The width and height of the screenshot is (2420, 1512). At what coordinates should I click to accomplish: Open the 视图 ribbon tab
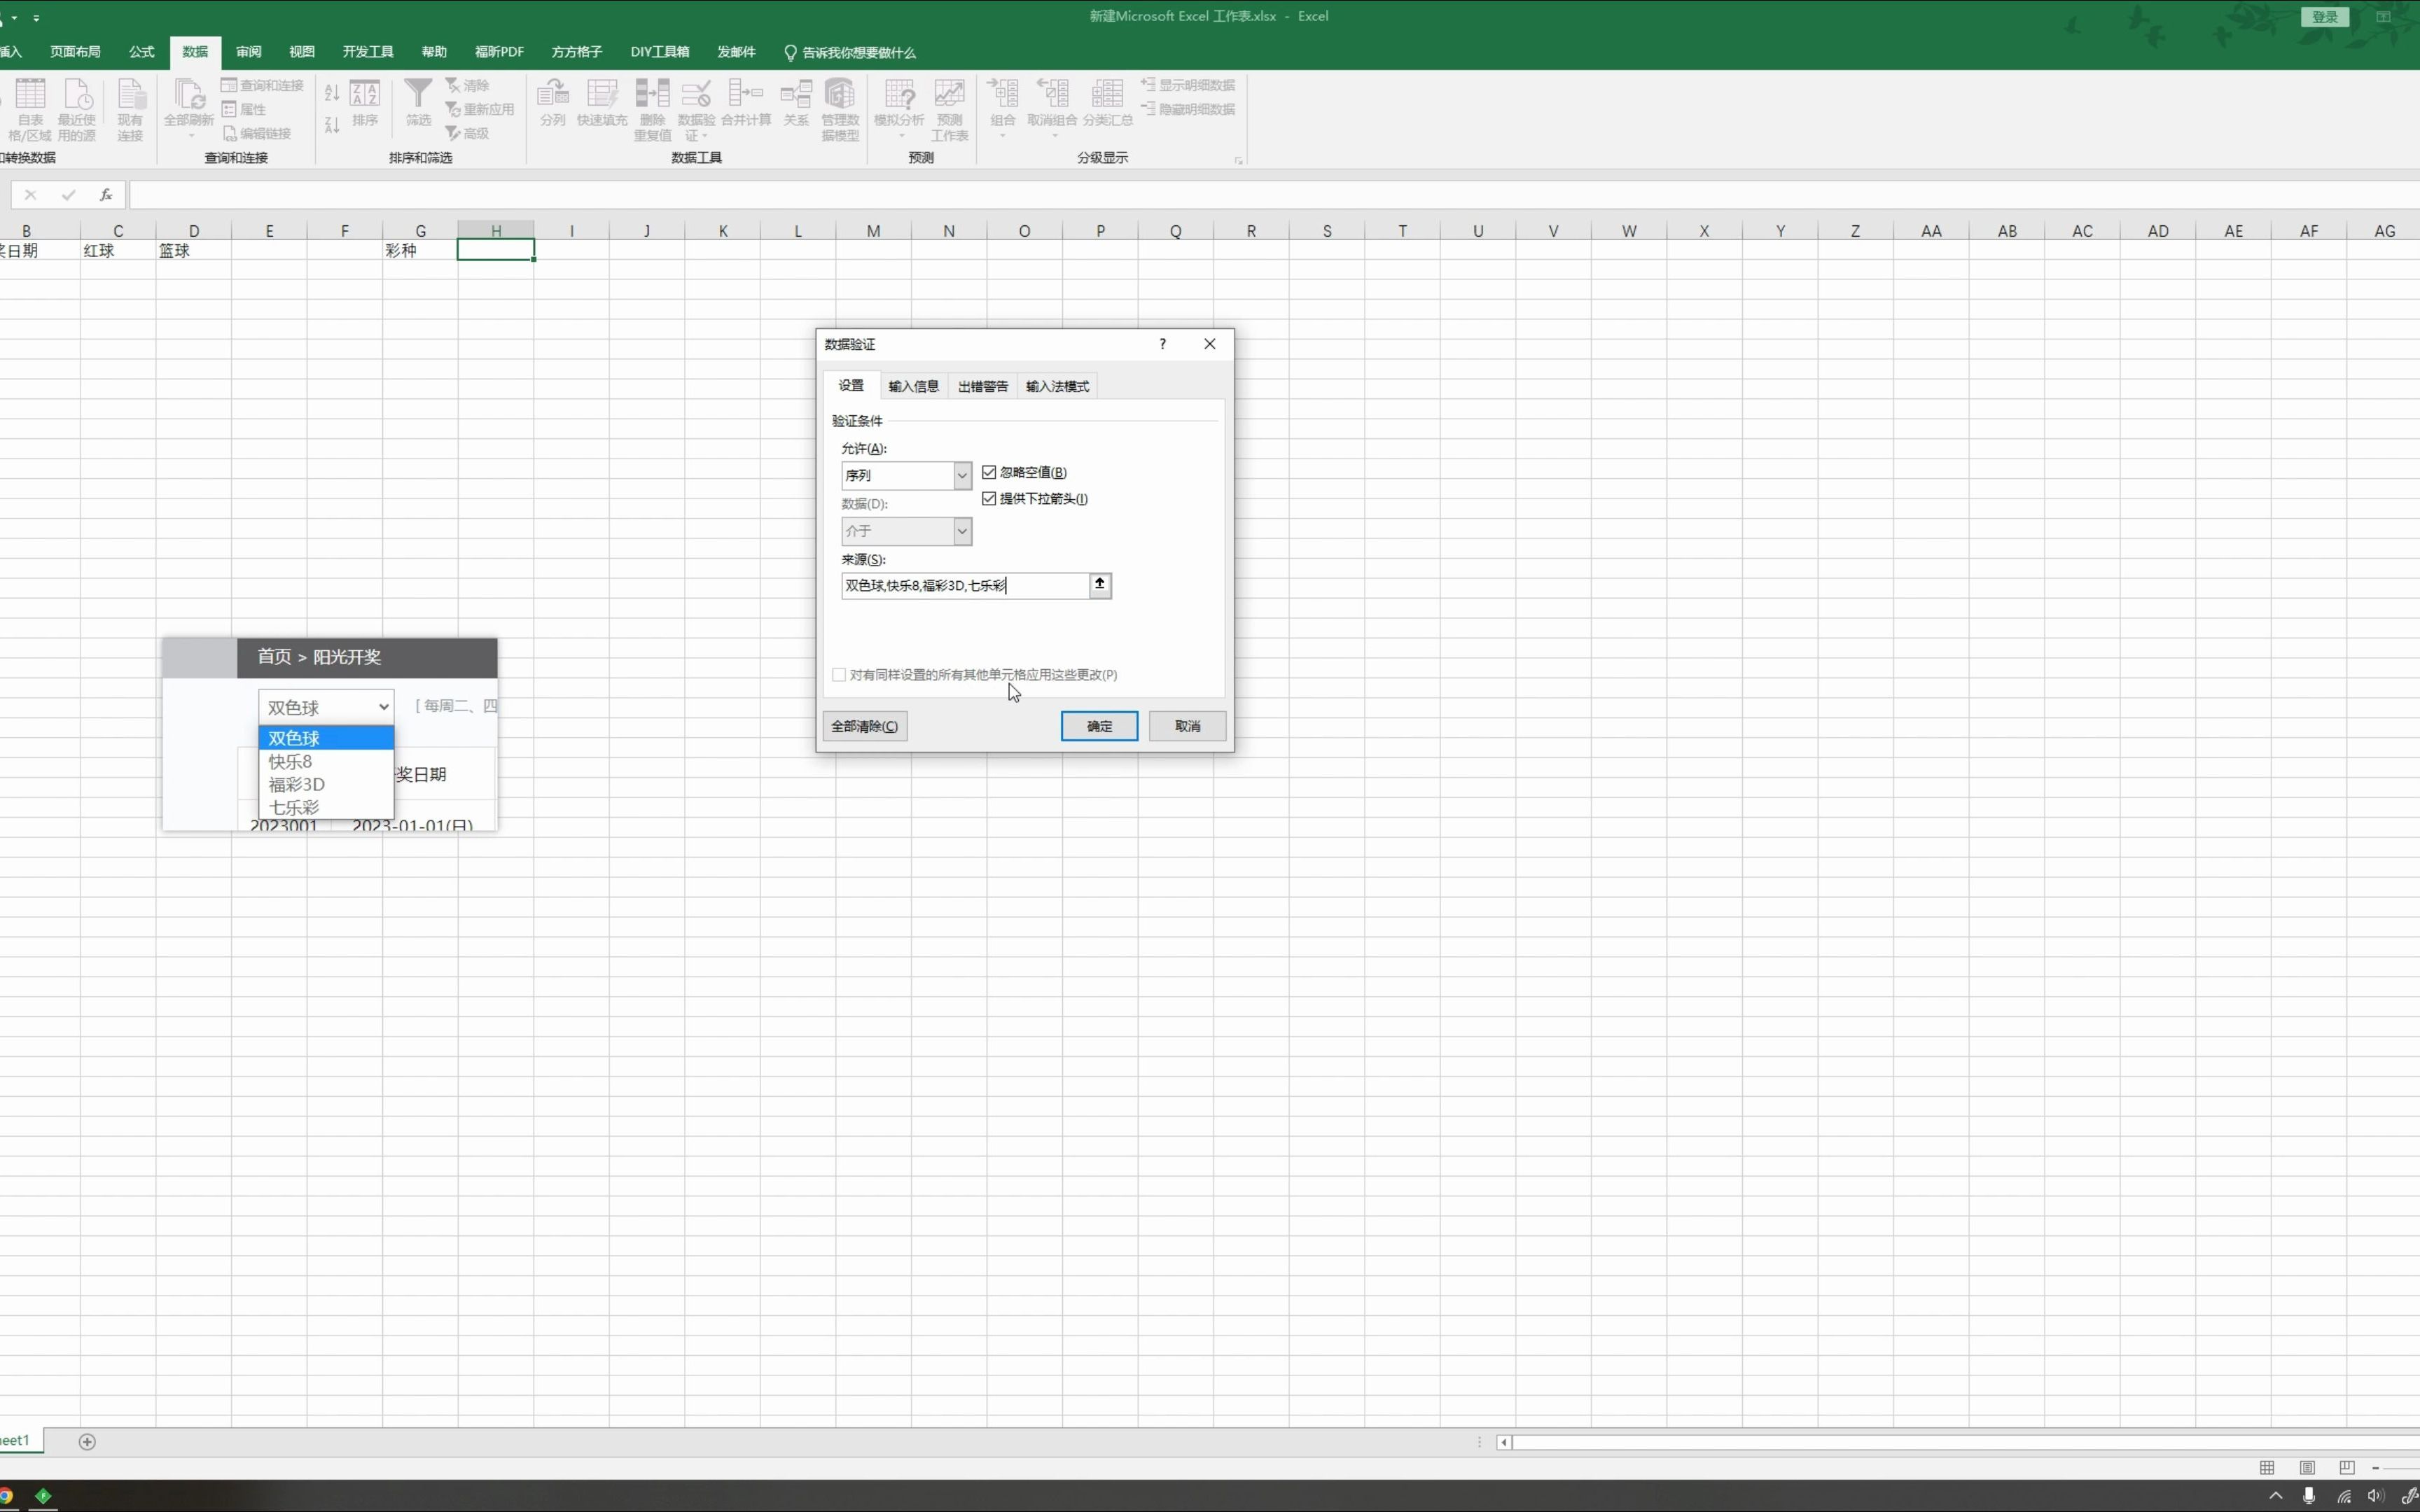point(301,52)
